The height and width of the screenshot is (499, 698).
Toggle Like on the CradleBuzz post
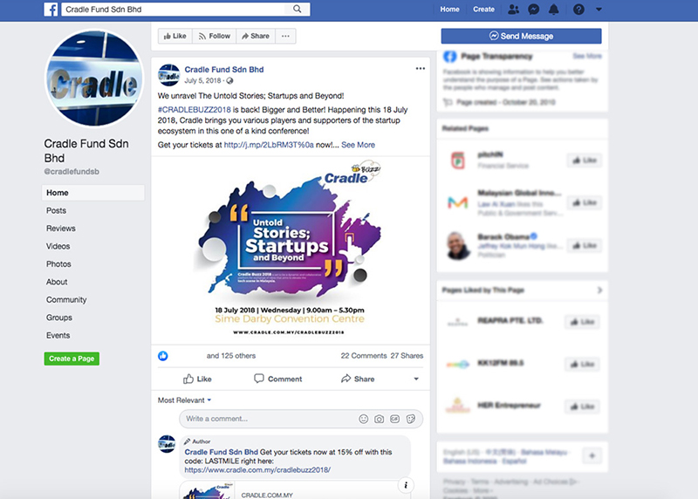(197, 379)
